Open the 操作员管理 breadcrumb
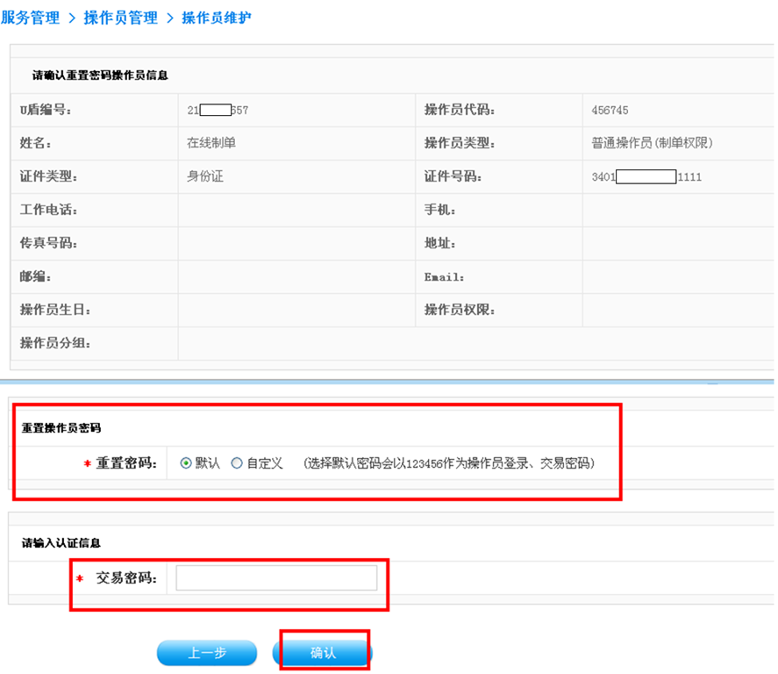 [x=120, y=18]
